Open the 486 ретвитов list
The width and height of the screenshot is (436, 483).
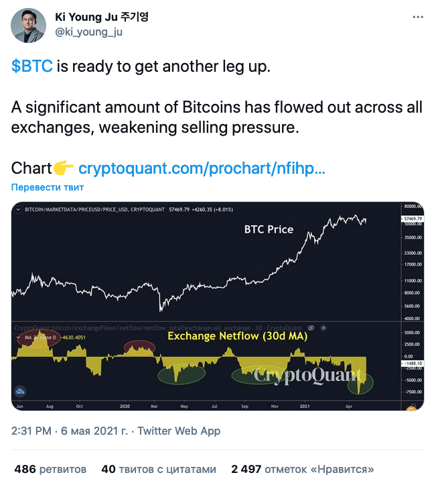click(x=50, y=469)
